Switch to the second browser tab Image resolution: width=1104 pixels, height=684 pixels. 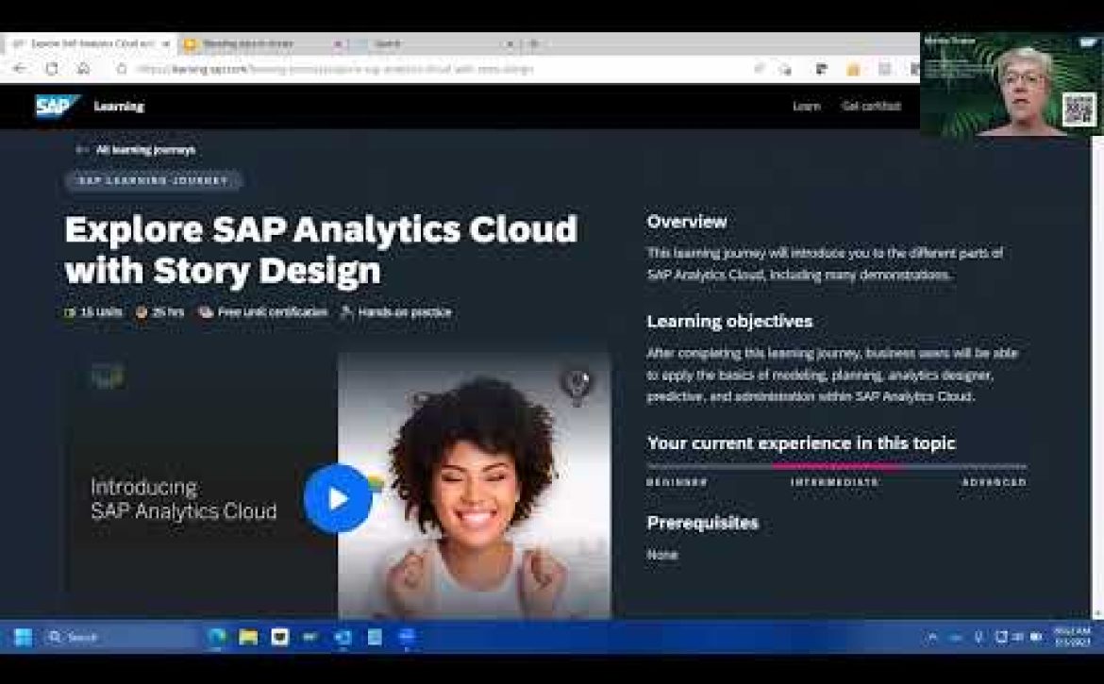(x=255, y=43)
